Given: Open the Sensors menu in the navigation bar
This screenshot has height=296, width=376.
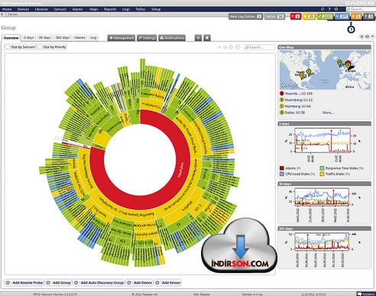Looking at the screenshot, I should [60, 9].
